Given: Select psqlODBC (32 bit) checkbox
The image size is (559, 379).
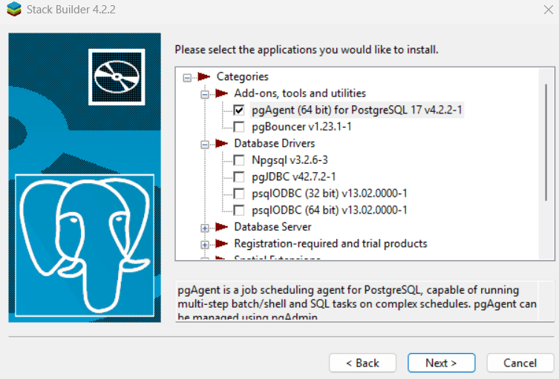Looking at the screenshot, I should point(239,194).
